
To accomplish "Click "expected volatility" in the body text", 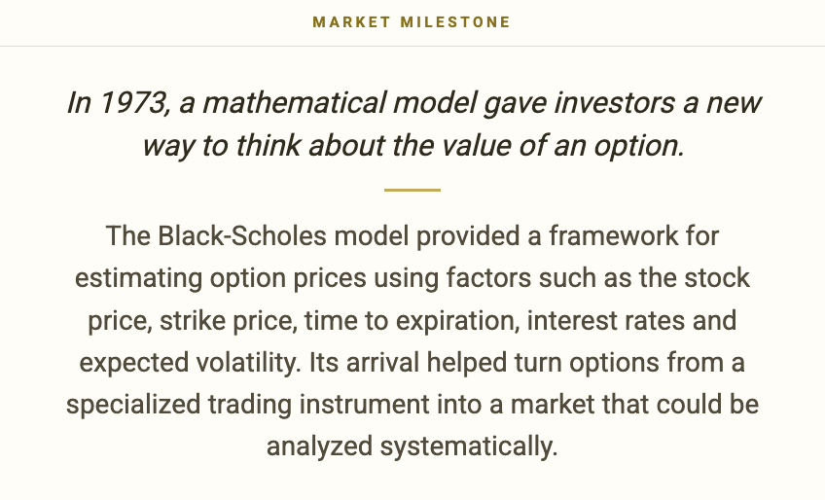I will 190,363.
